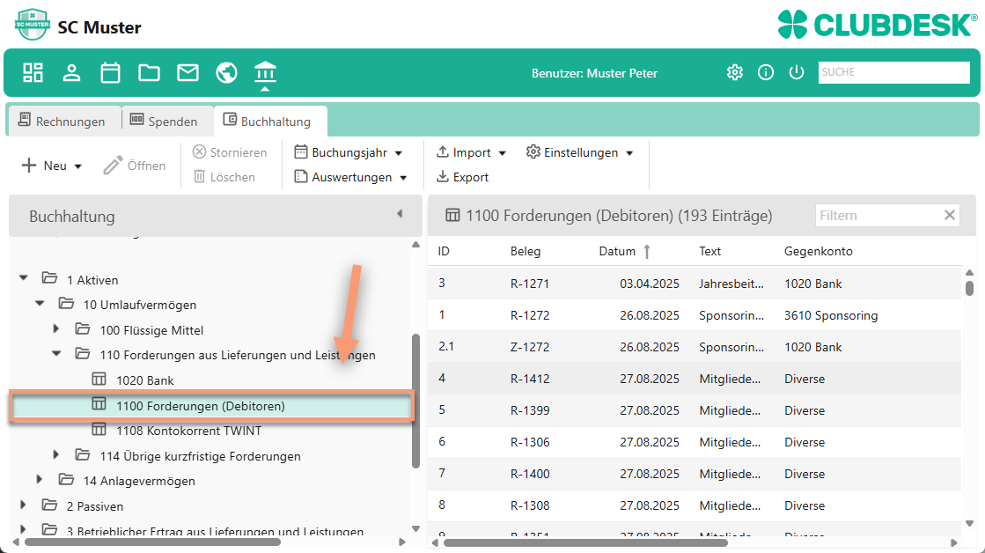
Task: Open the dashboard grid icon in navigation bar
Action: (33, 73)
